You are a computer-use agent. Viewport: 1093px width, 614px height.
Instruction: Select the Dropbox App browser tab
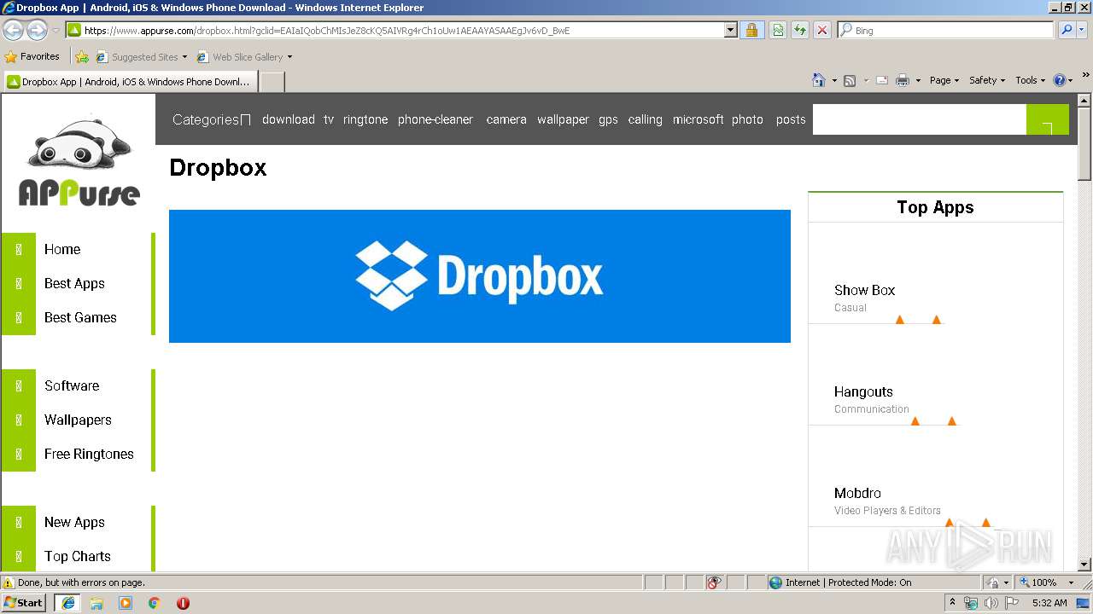point(130,82)
